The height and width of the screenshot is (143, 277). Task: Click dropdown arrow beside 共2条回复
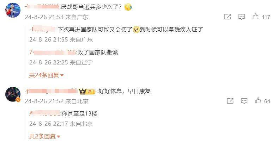tap(59, 137)
